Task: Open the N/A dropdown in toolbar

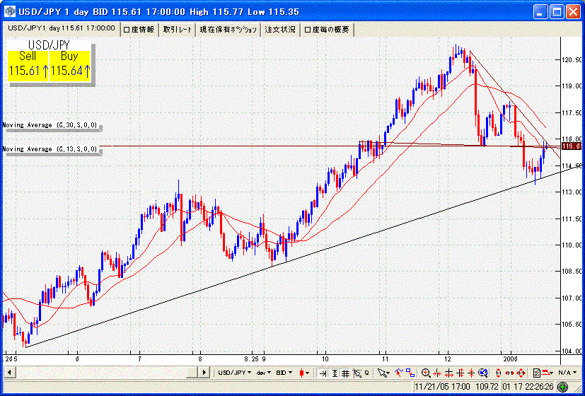Action: (567, 373)
